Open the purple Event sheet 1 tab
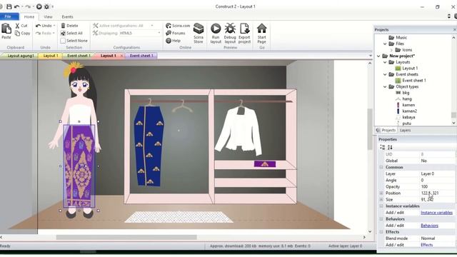The height and width of the screenshot is (257, 457). (x=141, y=56)
